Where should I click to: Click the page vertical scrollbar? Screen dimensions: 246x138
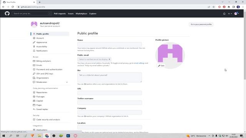pyautogui.click(x=245, y=45)
